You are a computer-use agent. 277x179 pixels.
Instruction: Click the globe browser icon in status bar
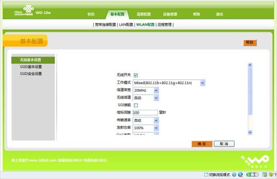point(241,174)
